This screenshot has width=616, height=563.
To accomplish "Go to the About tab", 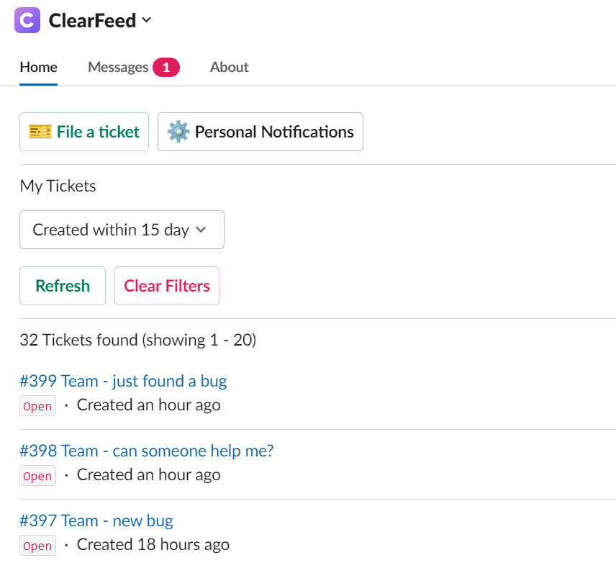I will [x=229, y=67].
